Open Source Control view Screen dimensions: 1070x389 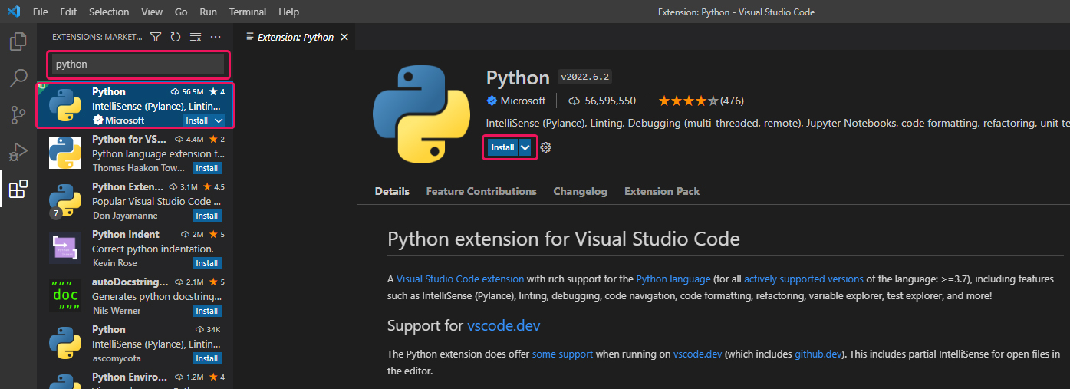18,115
